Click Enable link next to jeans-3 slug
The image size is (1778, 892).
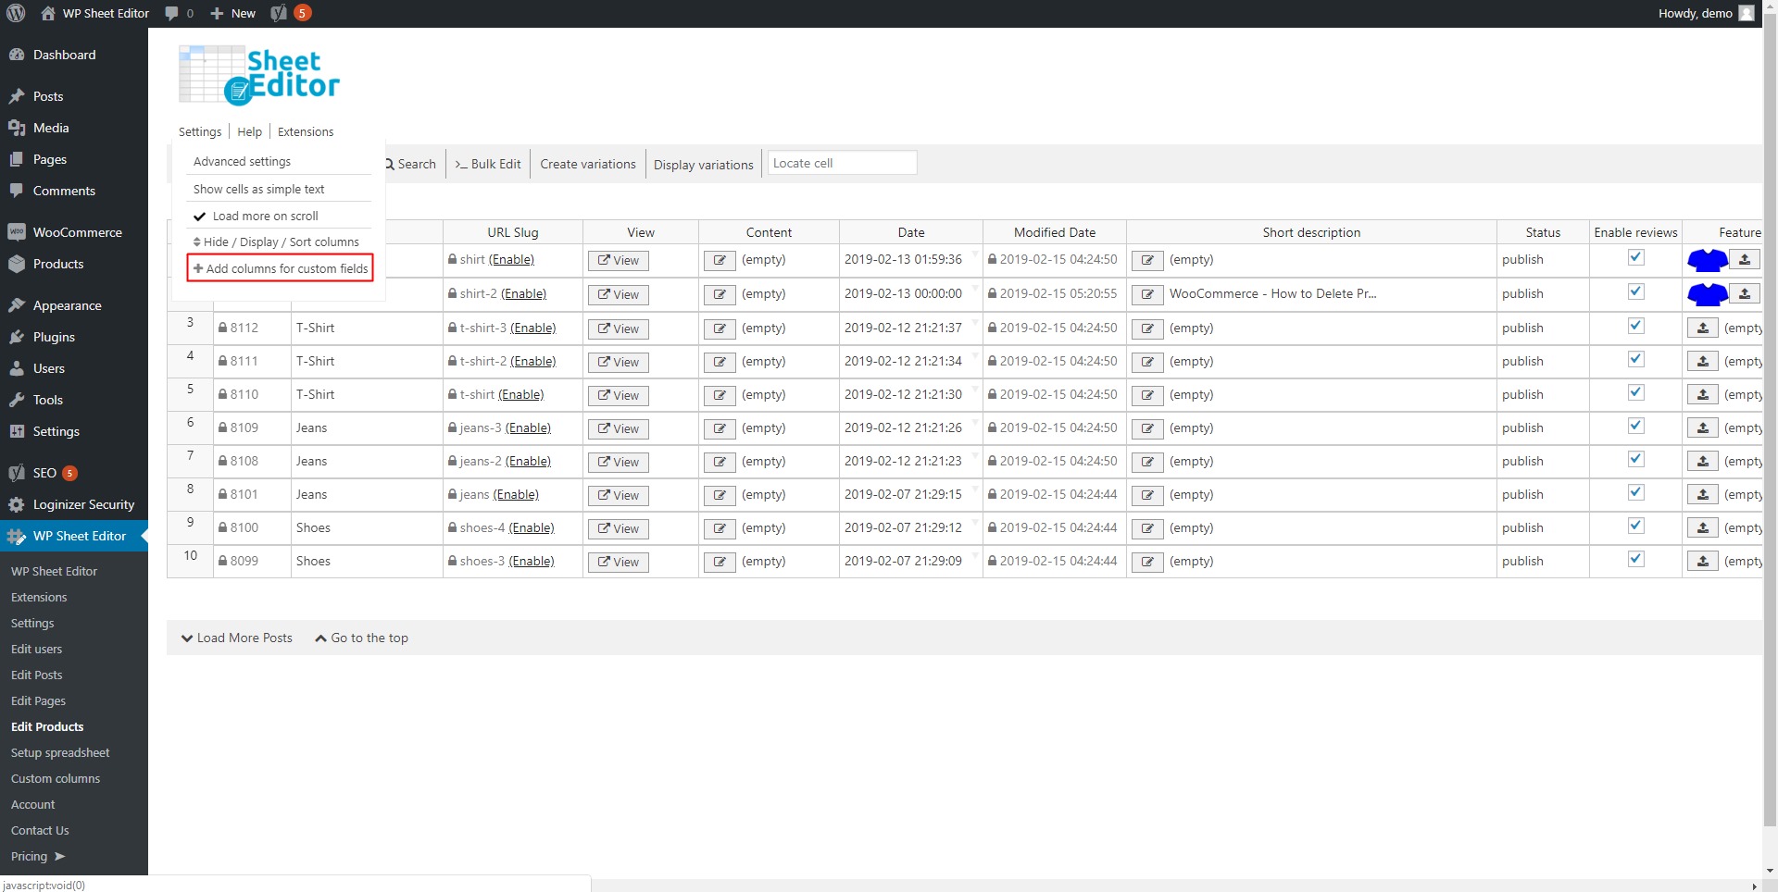click(528, 427)
